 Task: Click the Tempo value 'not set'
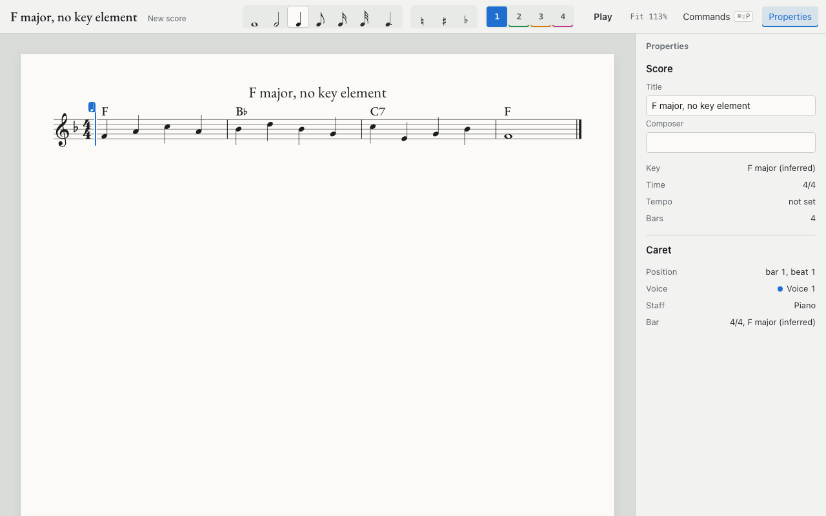click(x=802, y=201)
